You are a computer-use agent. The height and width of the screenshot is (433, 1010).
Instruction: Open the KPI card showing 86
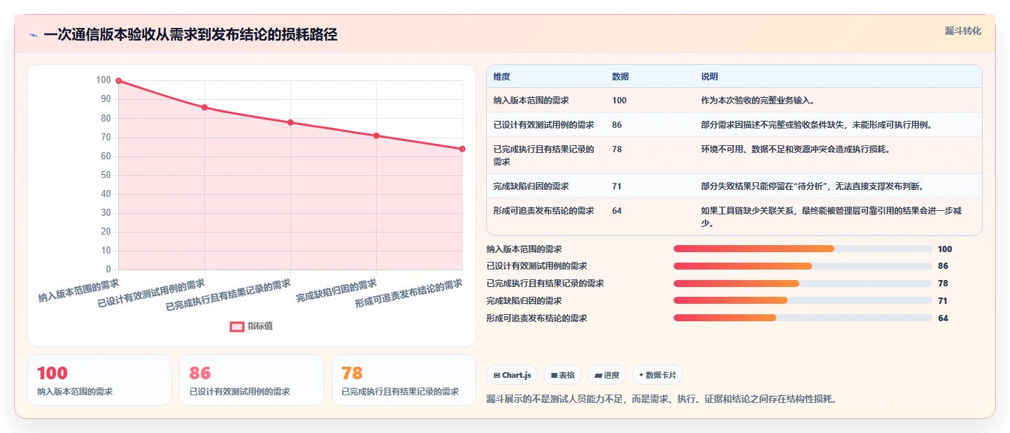(252, 380)
